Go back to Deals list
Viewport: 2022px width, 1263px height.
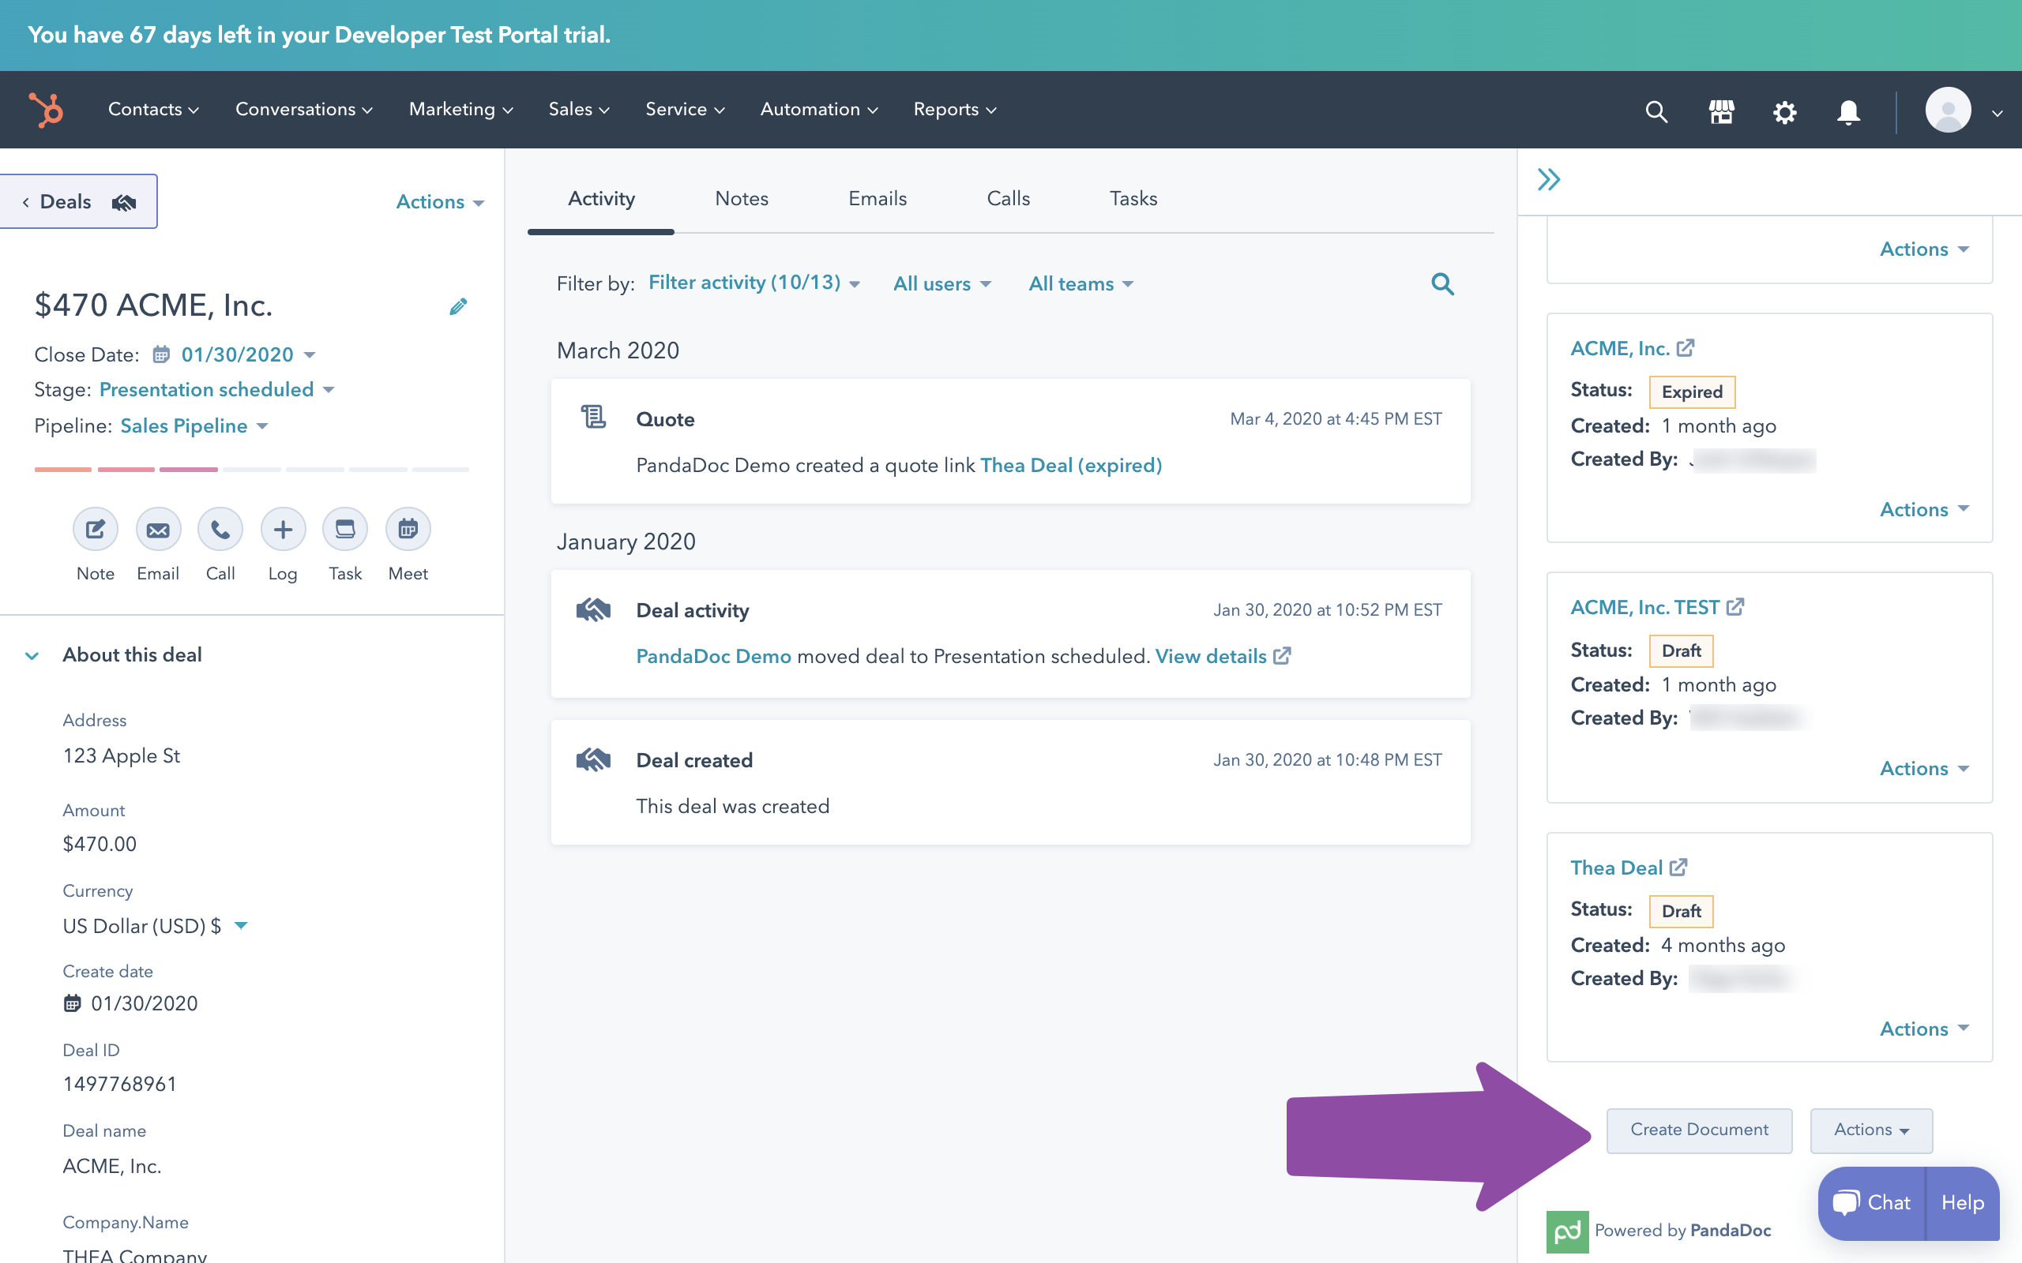(x=77, y=201)
